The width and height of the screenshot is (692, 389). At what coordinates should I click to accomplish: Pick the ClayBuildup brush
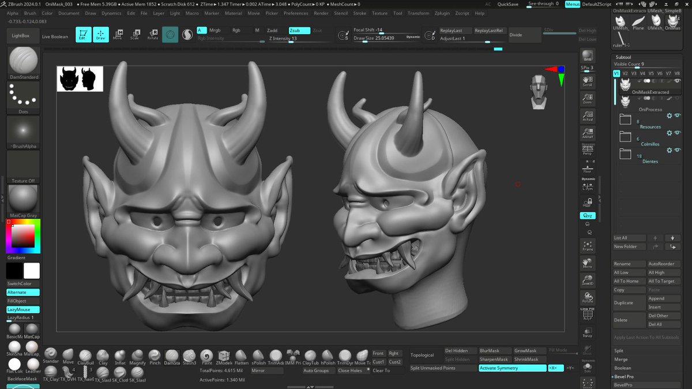85,357
